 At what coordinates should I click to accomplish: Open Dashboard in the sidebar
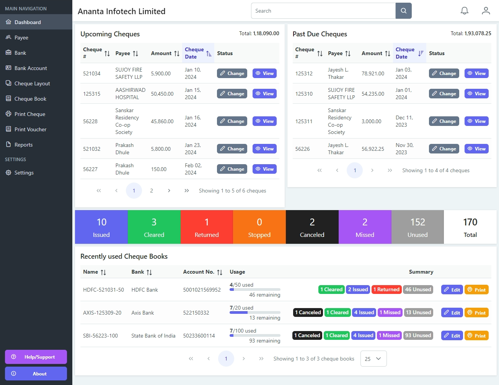pos(36,22)
